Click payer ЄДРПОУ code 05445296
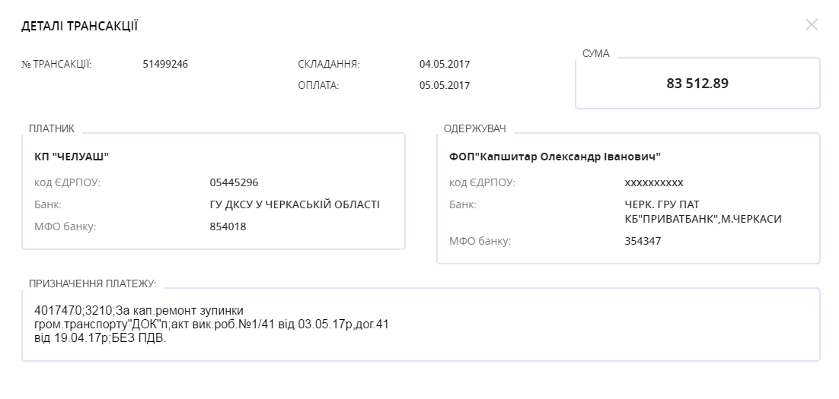 234,182
